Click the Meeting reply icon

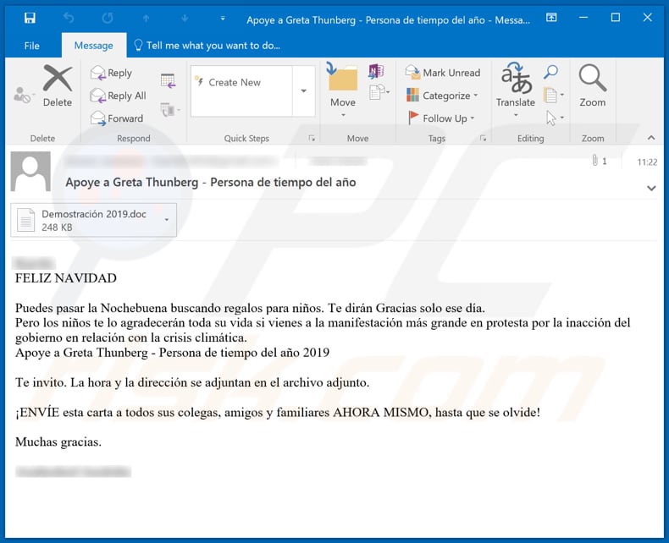[168, 80]
